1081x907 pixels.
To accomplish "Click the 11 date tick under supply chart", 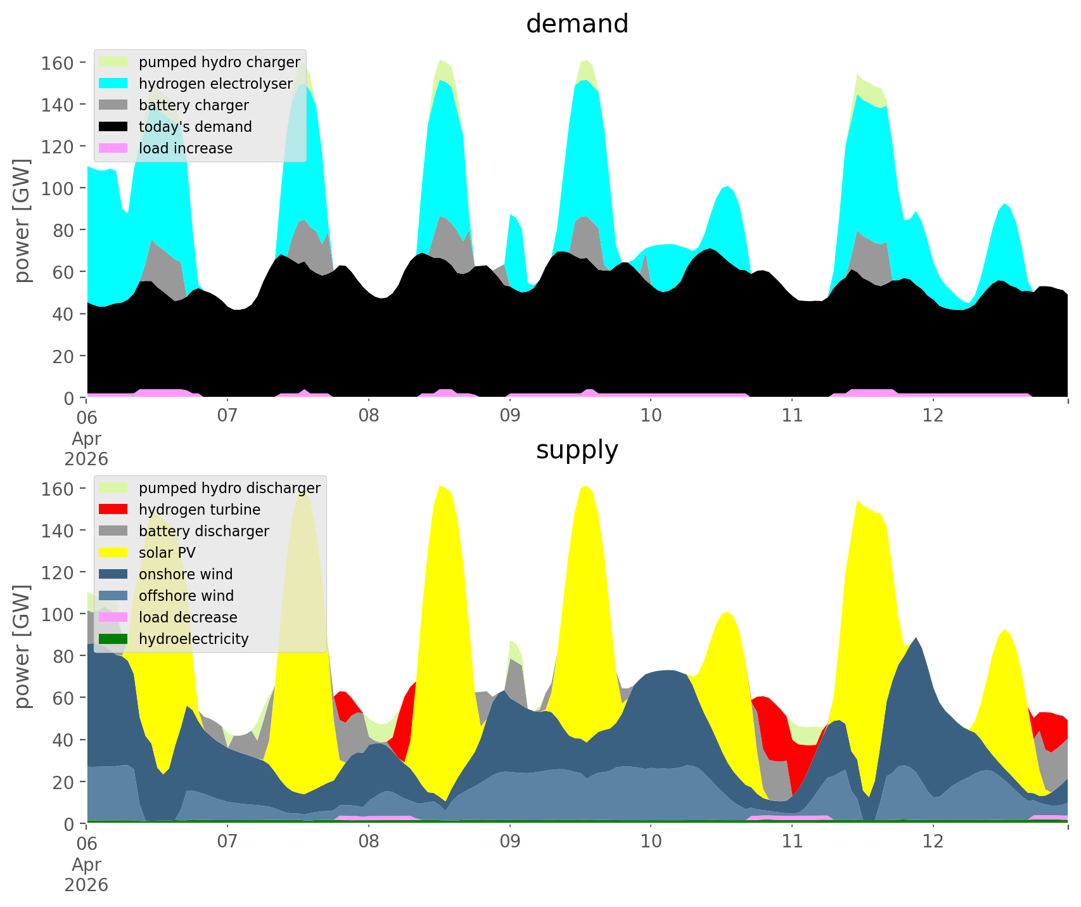I will click(x=791, y=842).
